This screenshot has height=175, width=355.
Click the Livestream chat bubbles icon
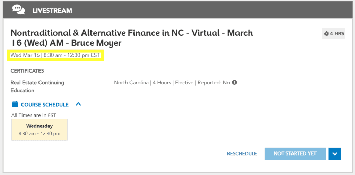[19, 10]
